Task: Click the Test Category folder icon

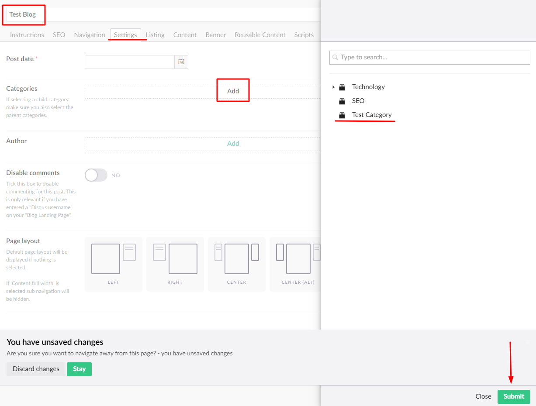Action: 342,115
